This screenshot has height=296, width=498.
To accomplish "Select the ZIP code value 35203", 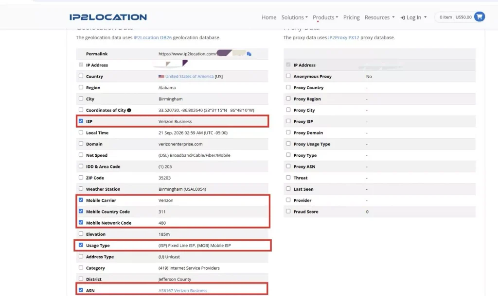I will pyautogui.click(x=164, y=178).
